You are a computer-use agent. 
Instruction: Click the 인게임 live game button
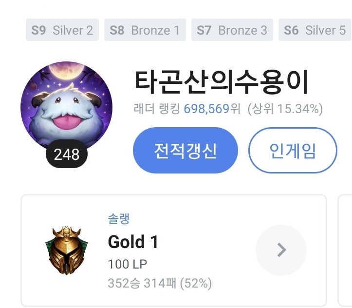click(293, 150)
